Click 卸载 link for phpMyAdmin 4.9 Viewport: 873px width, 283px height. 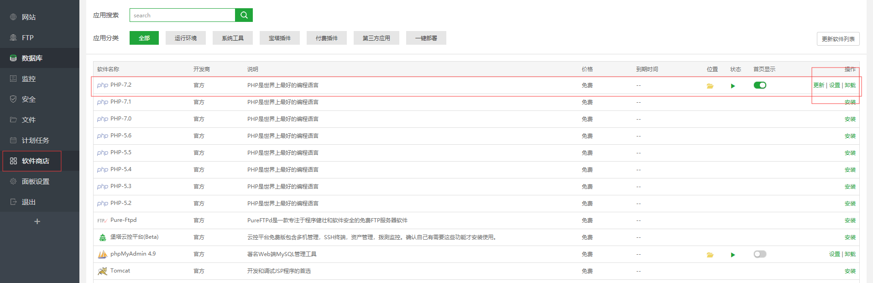[x=850, y=254]
